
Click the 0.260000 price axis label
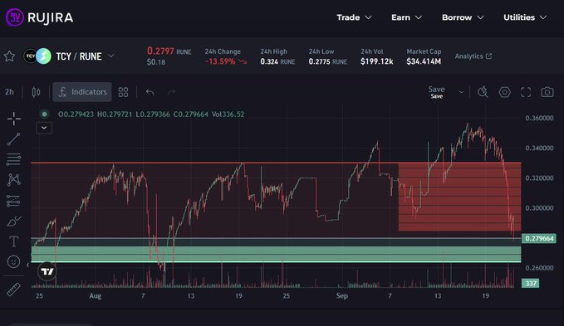click(x=539, y=268)
